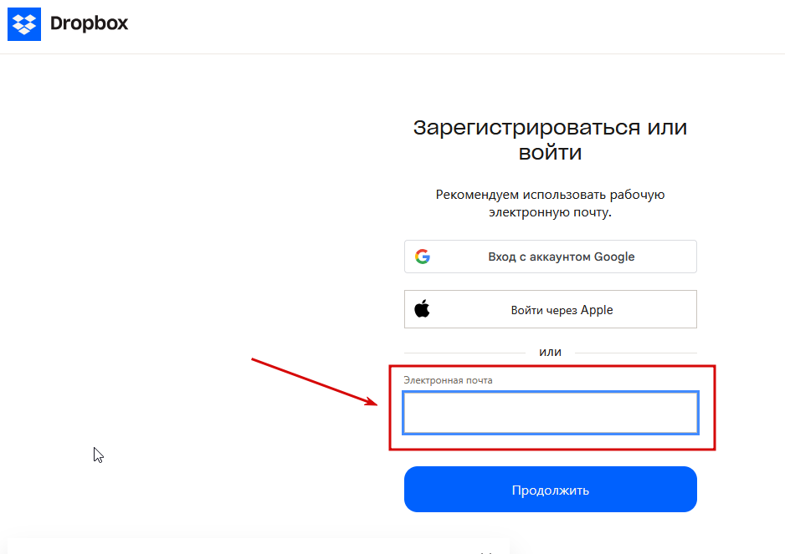
Task: Click the Dropbox wordmark text in header
Action: pyautogui.click(x=89, y=23)
